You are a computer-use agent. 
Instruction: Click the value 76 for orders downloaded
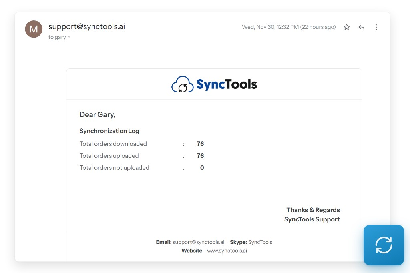tap(200, 144)
